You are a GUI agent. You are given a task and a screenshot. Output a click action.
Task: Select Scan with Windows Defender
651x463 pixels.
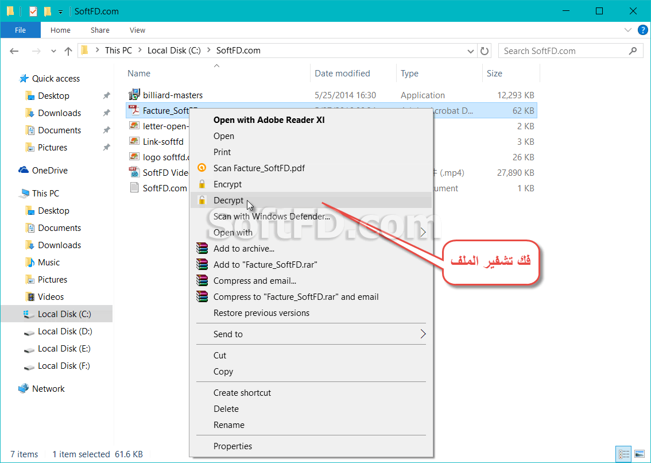click(x=311, y=216)
